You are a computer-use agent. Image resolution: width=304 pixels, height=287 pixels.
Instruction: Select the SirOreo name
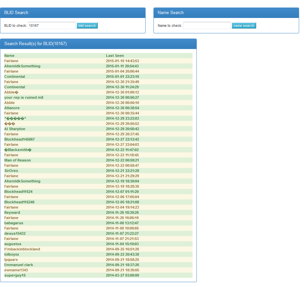tap(11, 171)
